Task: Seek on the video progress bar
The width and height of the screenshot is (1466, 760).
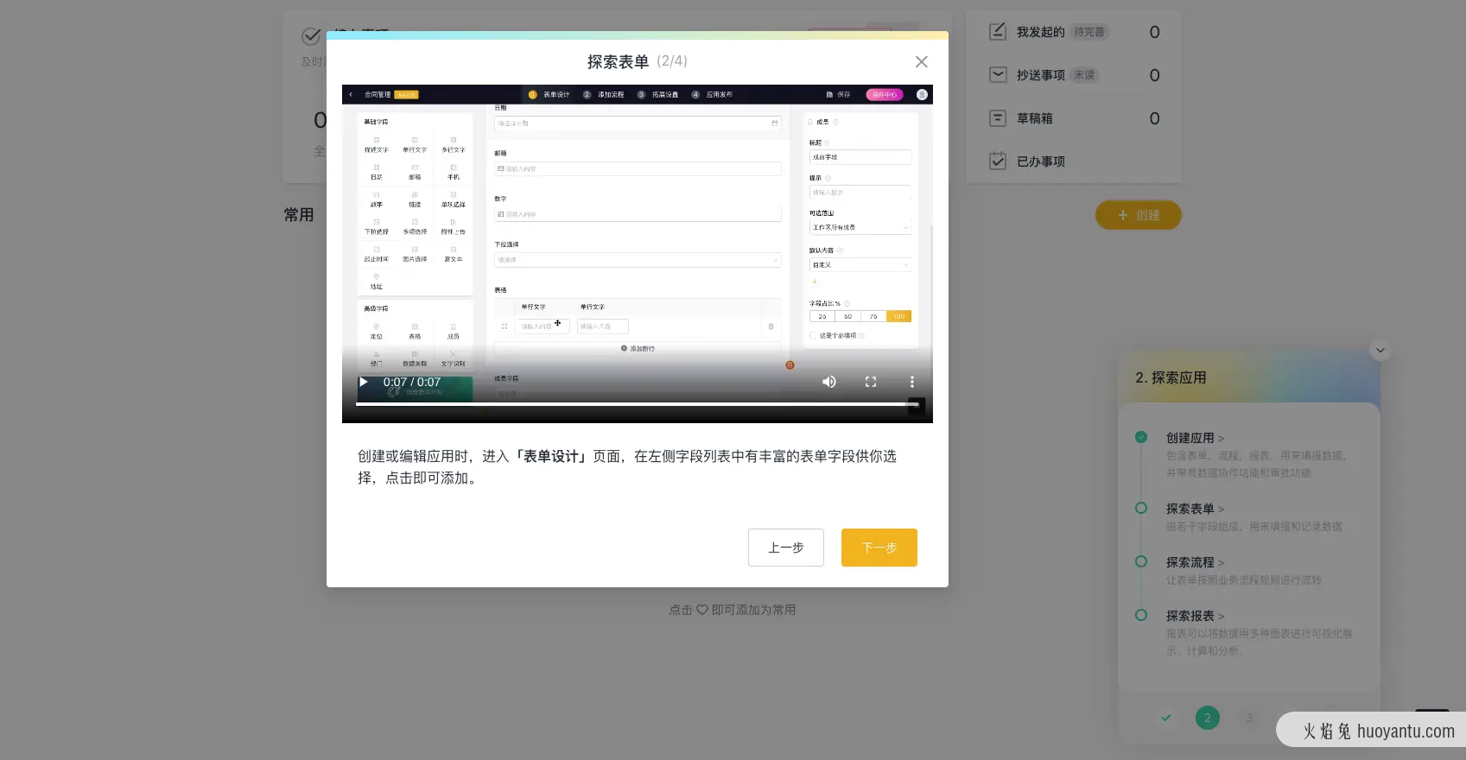Action: pos(638,403)
